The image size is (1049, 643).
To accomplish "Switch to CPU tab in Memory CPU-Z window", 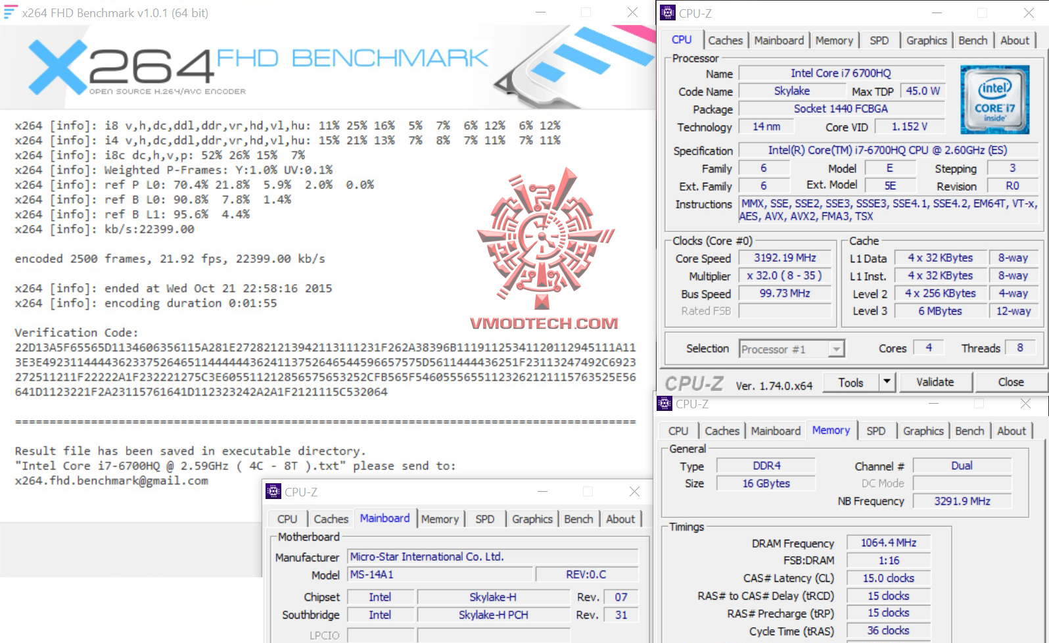I will (x=678, y=431).
